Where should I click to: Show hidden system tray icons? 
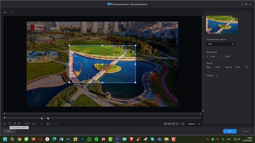point(208,139)
